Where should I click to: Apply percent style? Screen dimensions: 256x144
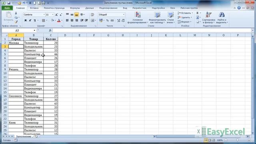tap(108, 20)
